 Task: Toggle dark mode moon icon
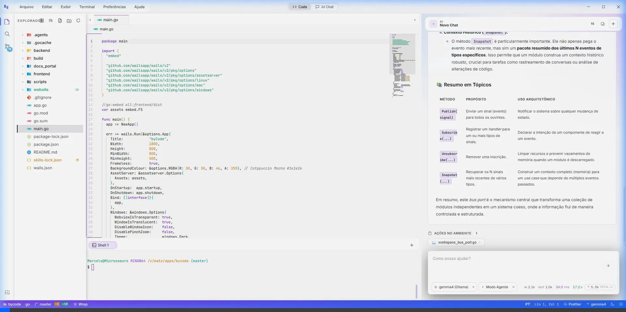click(612, 304)
